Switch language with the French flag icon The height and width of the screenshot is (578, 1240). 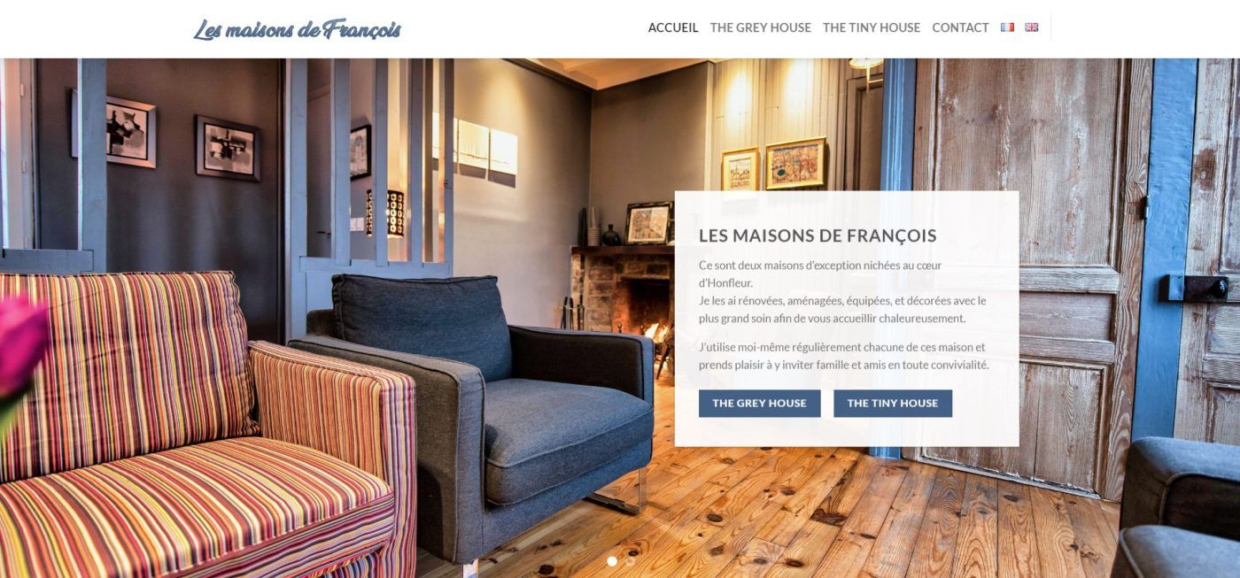[x=1007, y=27]
